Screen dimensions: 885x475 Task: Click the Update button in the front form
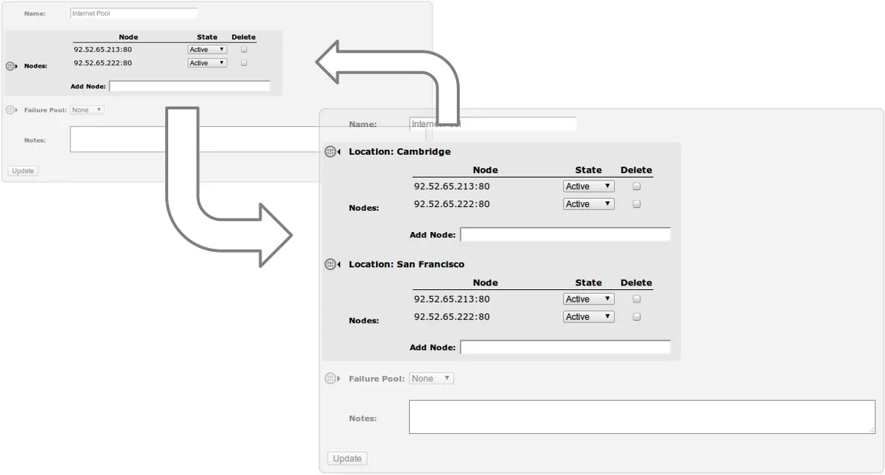[347, 459]
